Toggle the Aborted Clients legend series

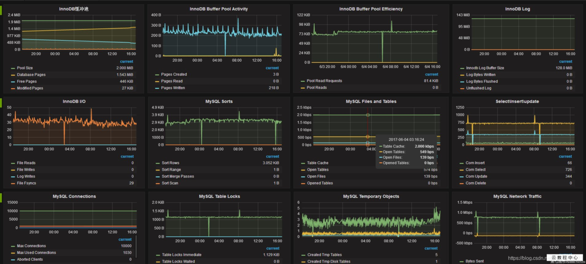click(x=30, y=260)
